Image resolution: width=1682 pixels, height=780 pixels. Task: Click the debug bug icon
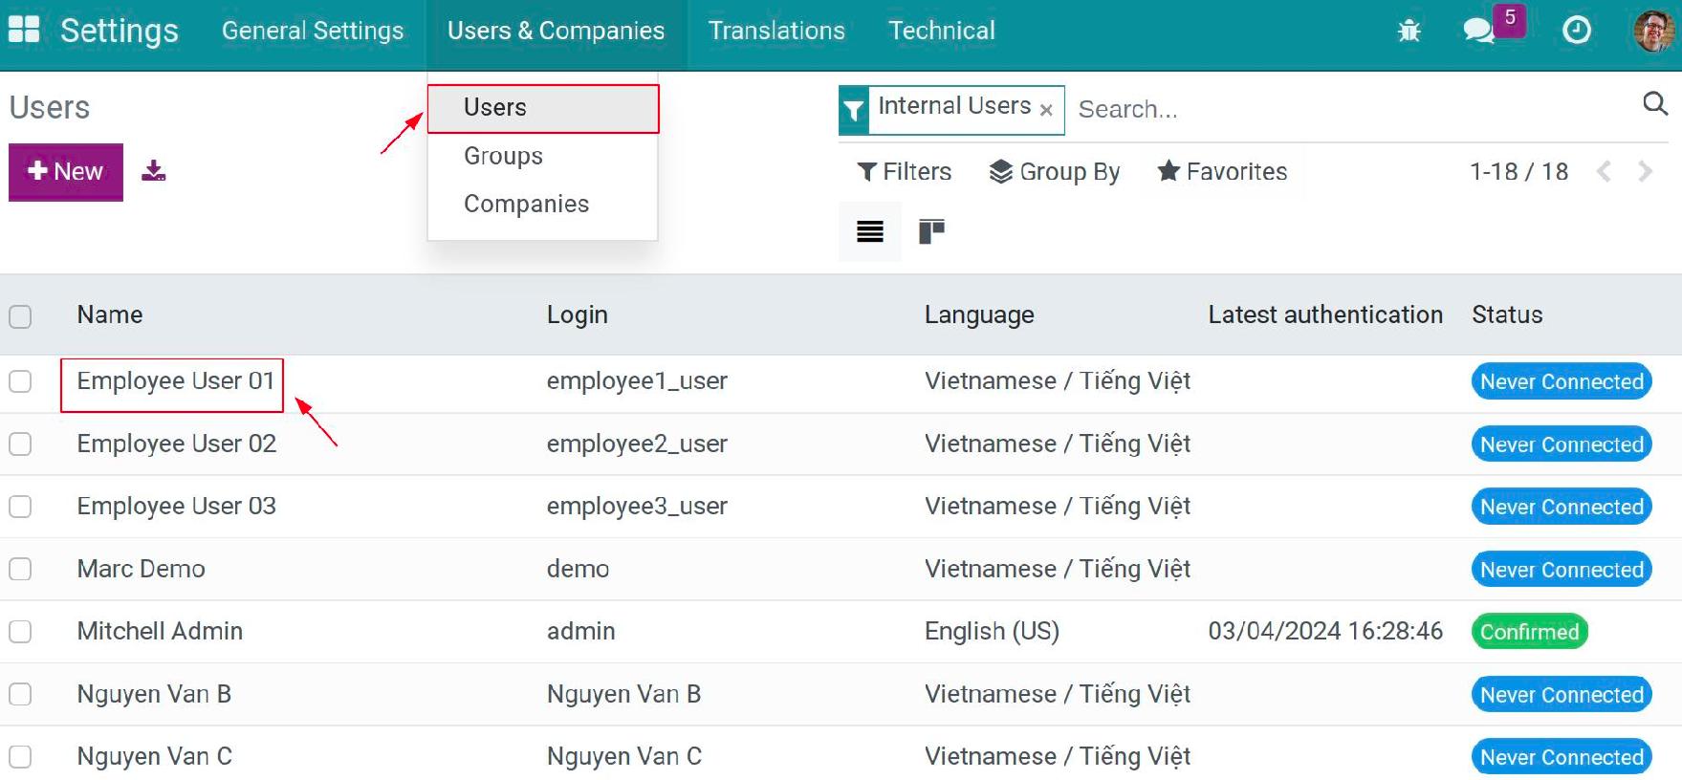(x=1409, y=31)
